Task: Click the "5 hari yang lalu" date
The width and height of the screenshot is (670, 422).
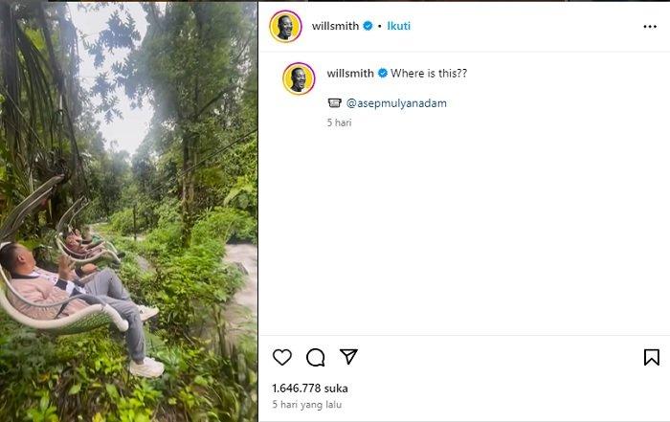Action: pos(308,405)
